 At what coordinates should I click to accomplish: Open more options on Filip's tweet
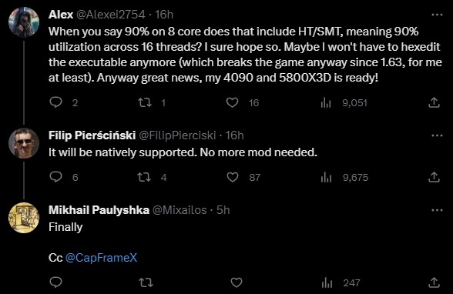point(437,135)
